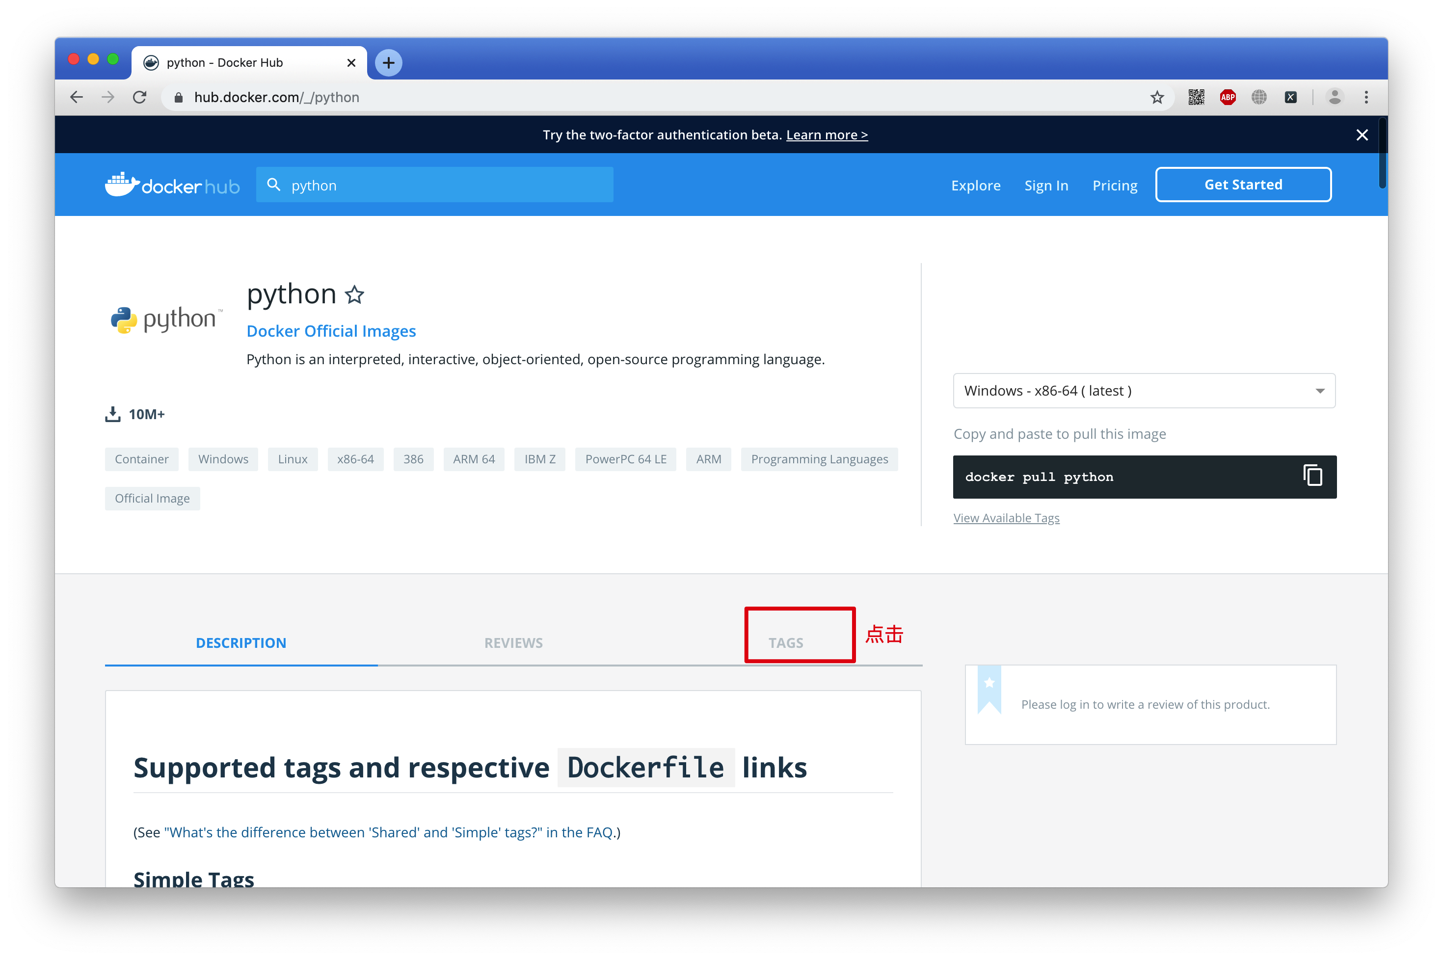Switch to the REVIEWS tab

point(513,642)
